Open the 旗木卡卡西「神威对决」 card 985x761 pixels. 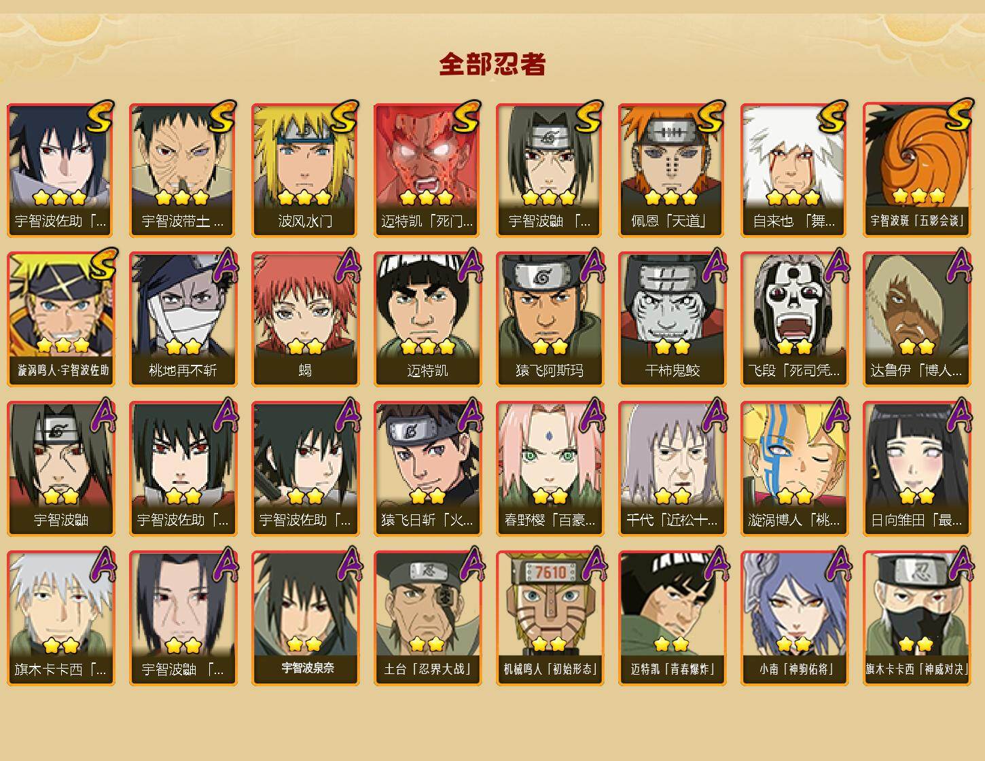pos(916,618)
